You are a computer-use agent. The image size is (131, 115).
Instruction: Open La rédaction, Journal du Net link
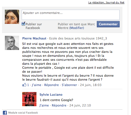pos(106,3)
